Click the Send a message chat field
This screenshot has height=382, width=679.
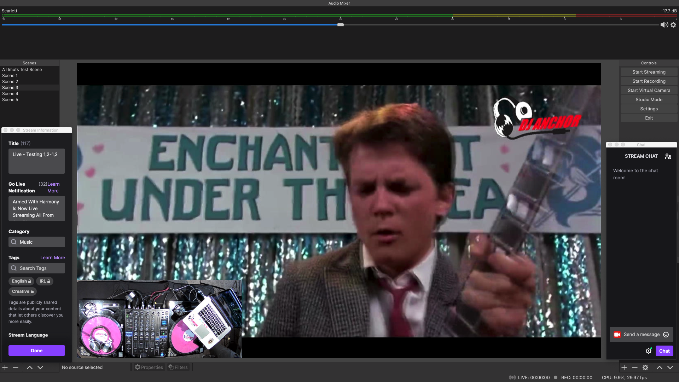[x=642, y=335]
